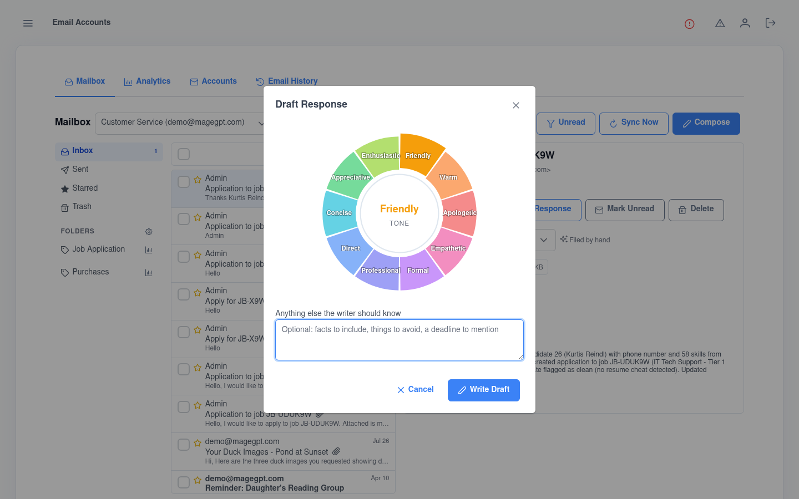The image size is (799, 499).
Task: Open the Email History tab
Action: (x=287, y=82)
